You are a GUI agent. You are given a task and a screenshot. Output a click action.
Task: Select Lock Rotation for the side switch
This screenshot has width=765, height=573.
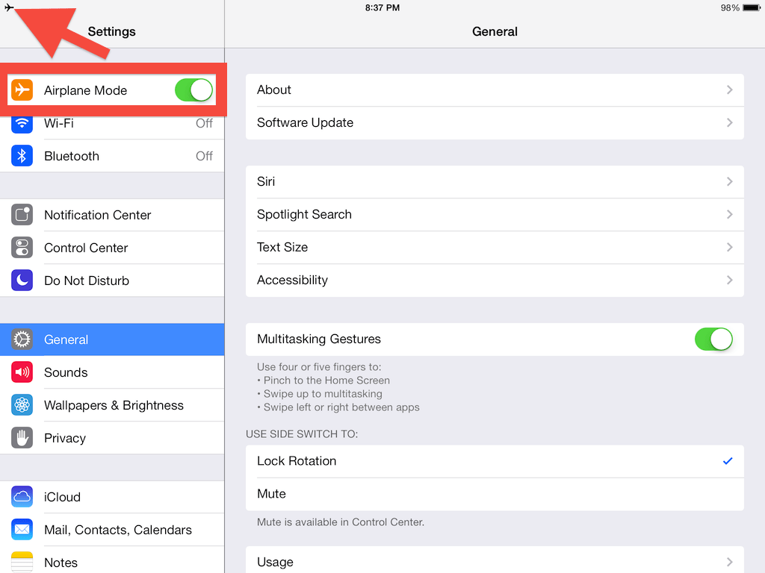click(x=495, y=461)
